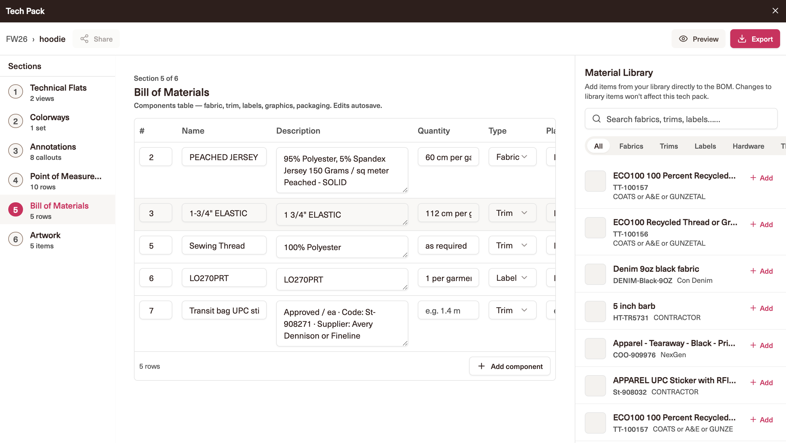Click the Export download icon

pos(742,39)
